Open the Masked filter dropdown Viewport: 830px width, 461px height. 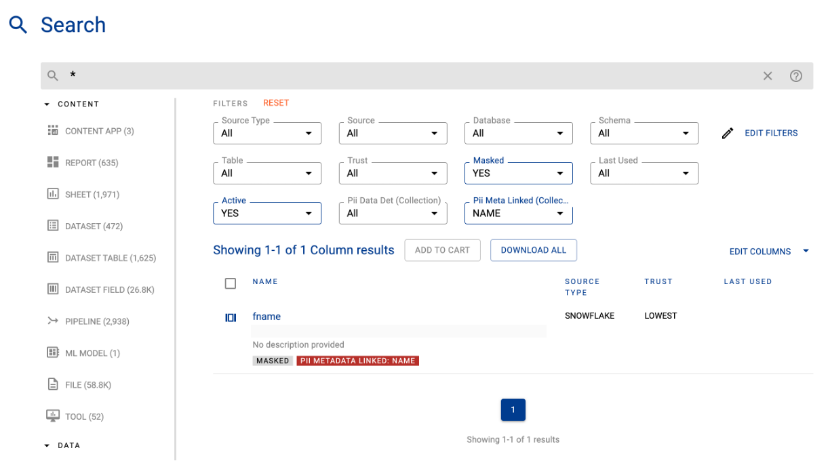pos(518,174)
